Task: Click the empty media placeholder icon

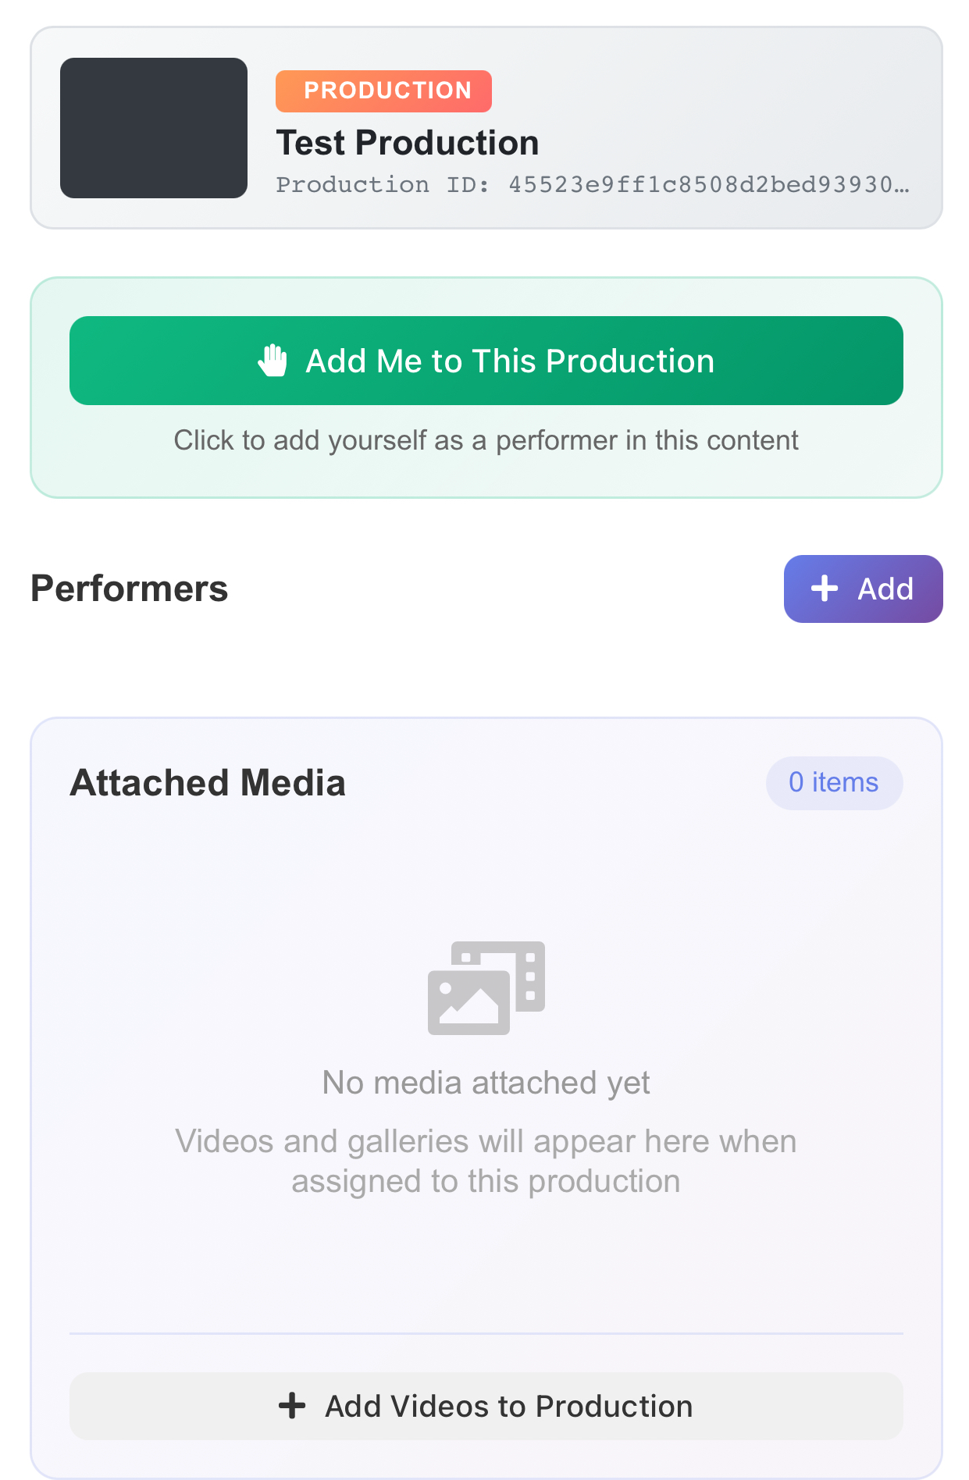Action: (x=486, y=987)
